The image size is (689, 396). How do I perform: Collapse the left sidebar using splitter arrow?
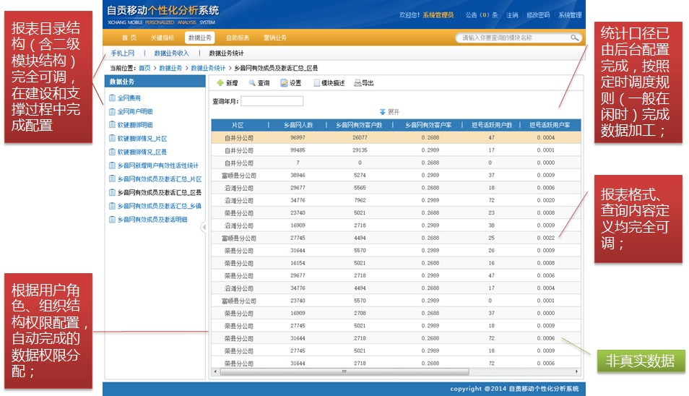pos(204,227)
